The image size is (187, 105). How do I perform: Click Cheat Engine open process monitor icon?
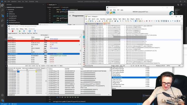tap(108, 13)
